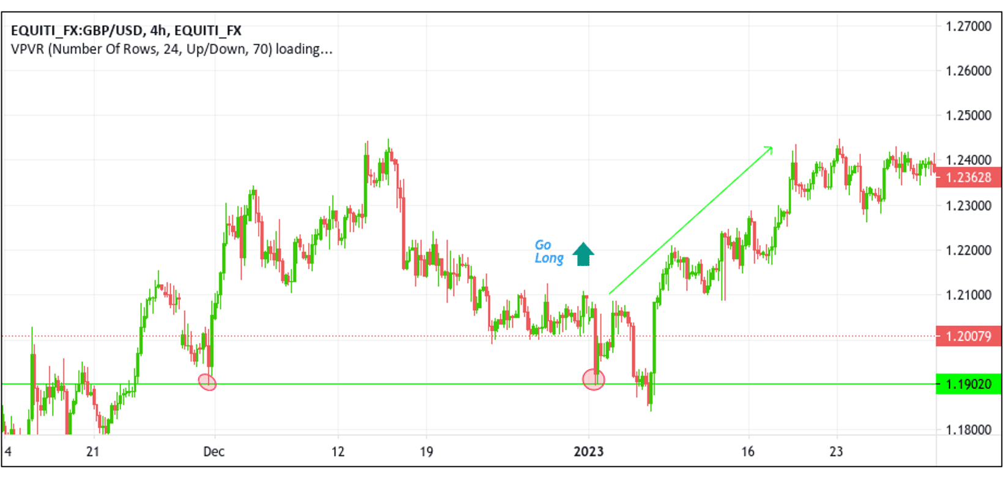Click the Dec label on time axis

(214, 452)
